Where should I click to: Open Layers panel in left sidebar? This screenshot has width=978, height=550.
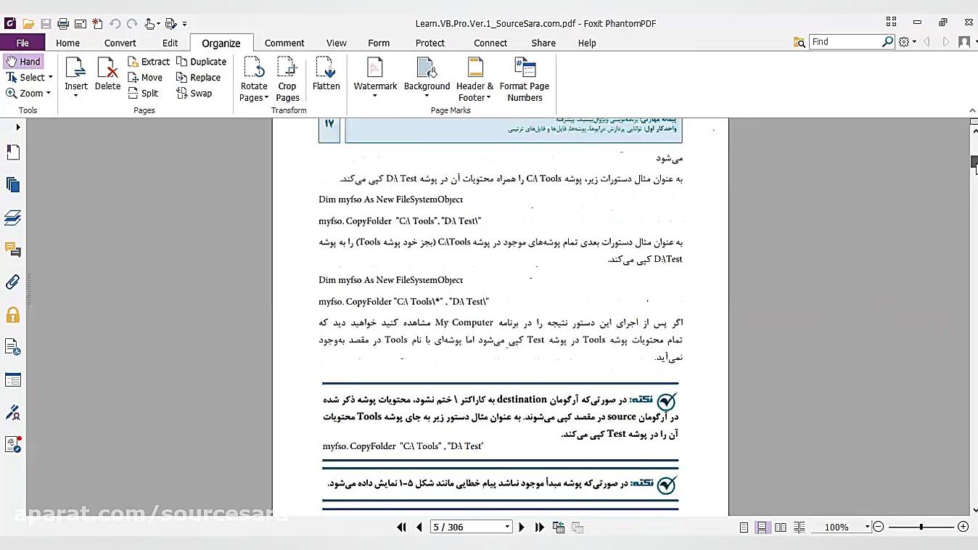tap(12, 218)
